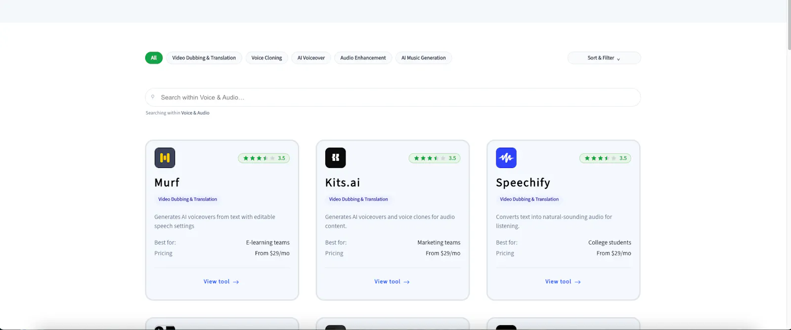Click Speechify's 'From $29/mo' pricing value
Image resolution: width=791 pixels, height=330 pixels.
(x=614, y=253)
